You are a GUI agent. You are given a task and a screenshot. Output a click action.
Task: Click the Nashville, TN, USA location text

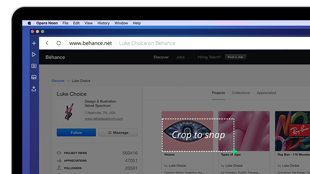pyautogui.click(x=101, y=113)
